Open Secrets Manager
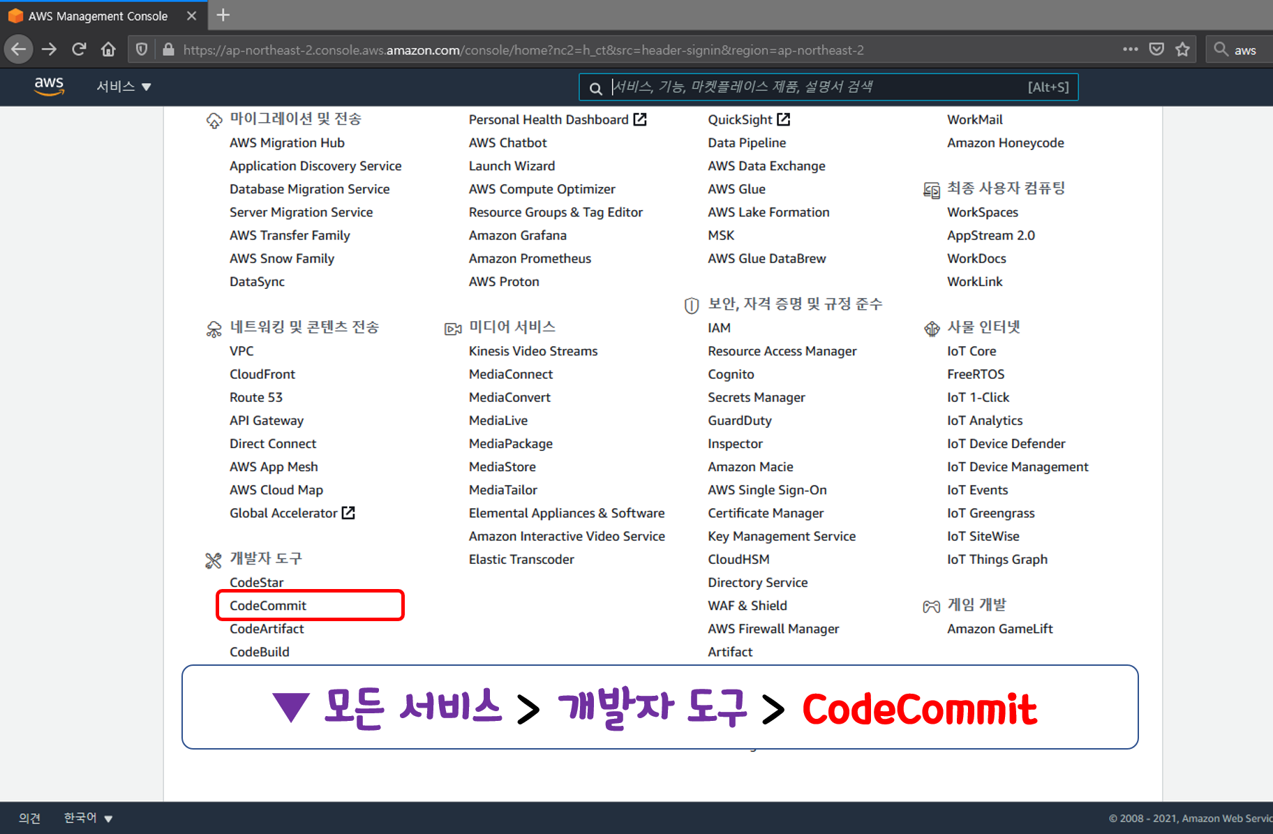Screen dimensions: 1273x834 pyautogui.click(x=757, y=397)
